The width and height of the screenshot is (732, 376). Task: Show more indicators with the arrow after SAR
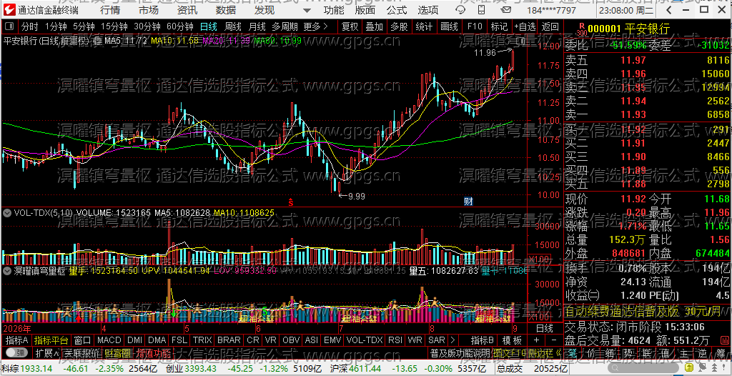coord(452,340)
